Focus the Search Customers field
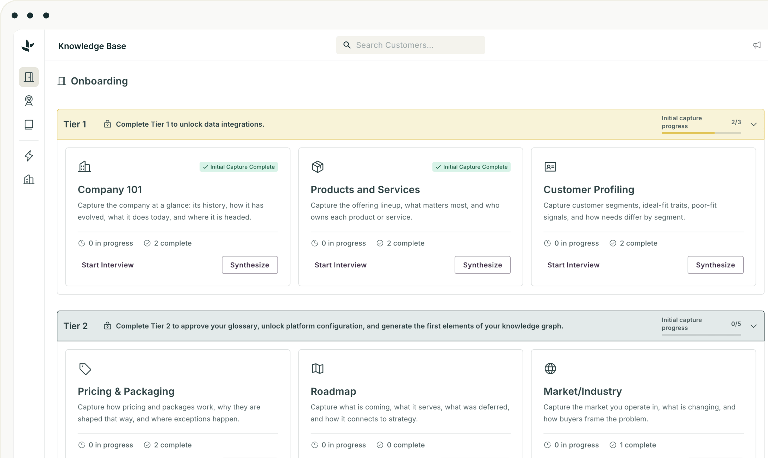 411,45
